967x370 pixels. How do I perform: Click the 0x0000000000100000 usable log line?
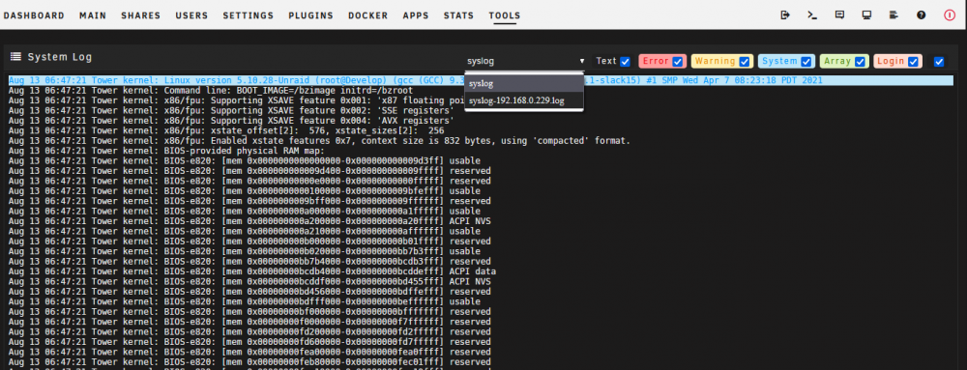click(x=245, y=191)
